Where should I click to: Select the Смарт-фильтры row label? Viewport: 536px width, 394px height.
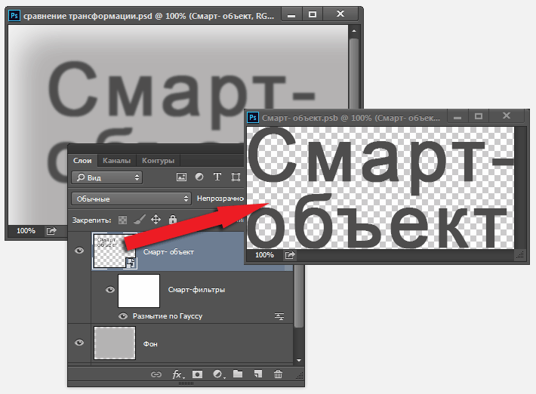(196, 290)
